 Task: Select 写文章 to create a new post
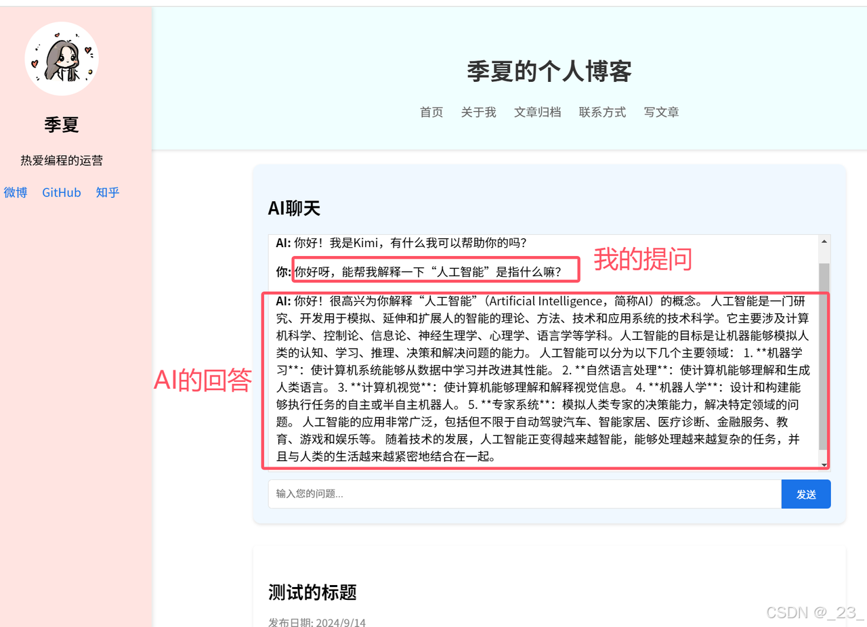tap(662, 112)
